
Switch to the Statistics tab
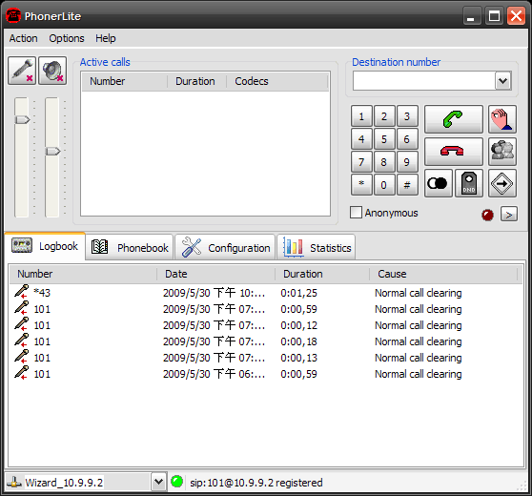317,247
